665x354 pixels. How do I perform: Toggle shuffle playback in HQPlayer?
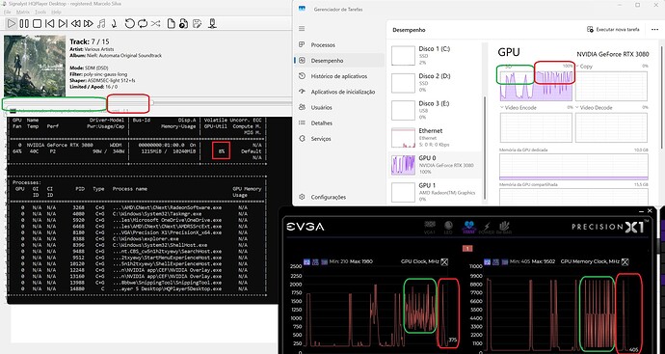[155, 24]
